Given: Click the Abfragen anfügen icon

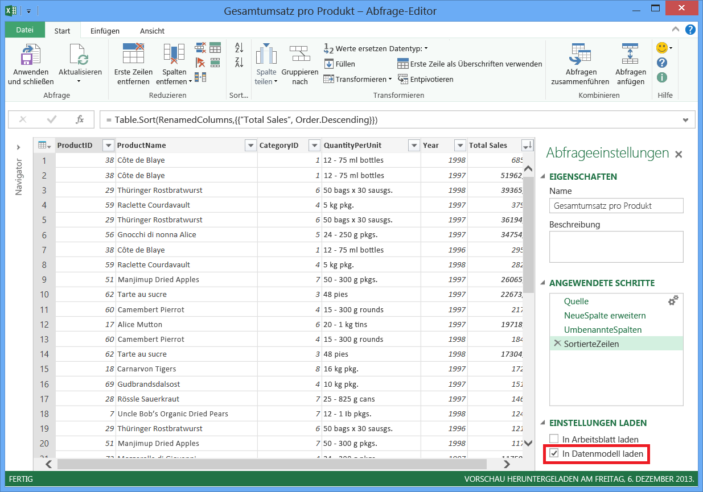Looking at the screenshot, I should [x=630, y=55].
